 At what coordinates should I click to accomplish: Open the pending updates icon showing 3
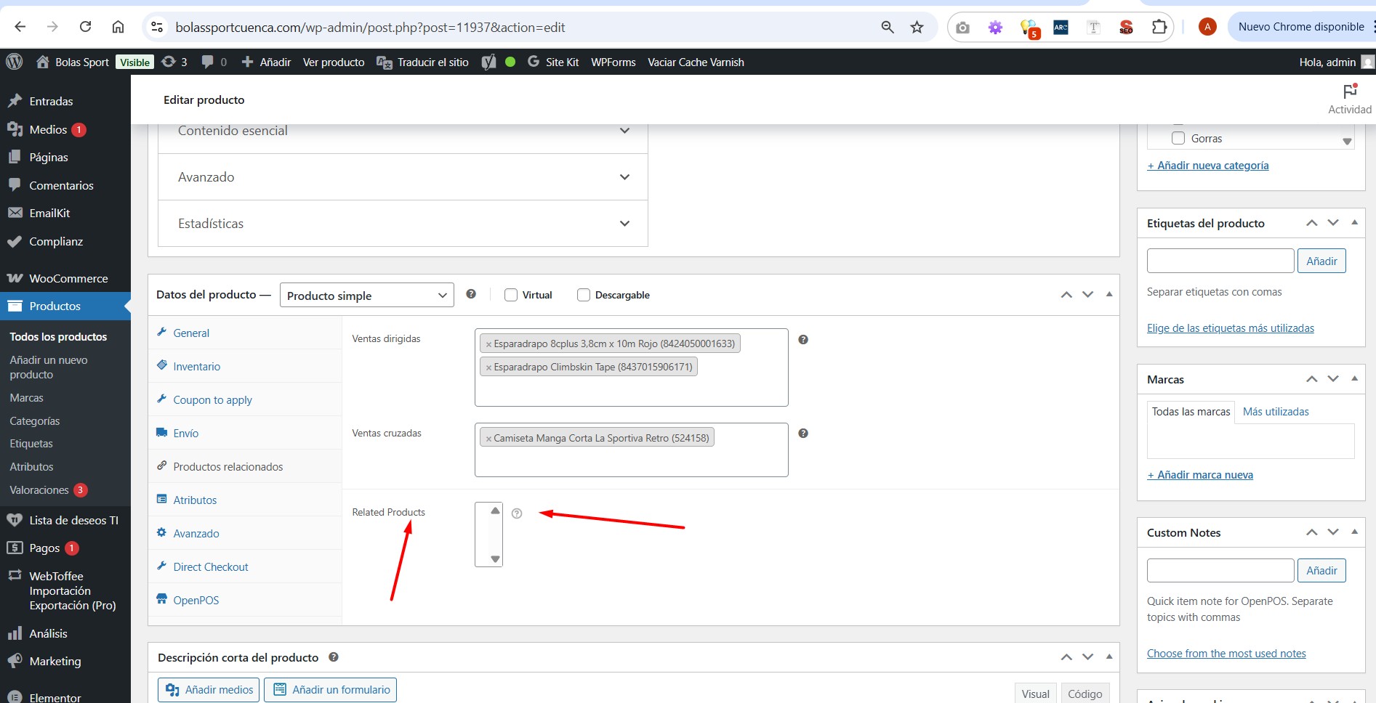click(x=174, y=62)
